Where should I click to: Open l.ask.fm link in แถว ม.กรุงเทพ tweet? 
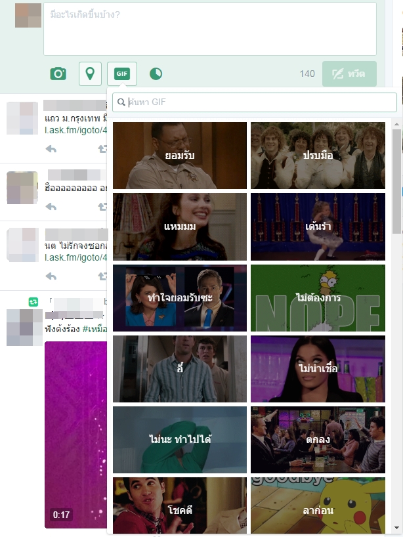coord(75,131)
